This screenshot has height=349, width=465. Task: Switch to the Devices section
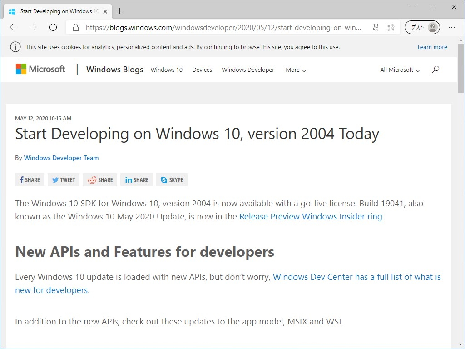tap(202, 70)
